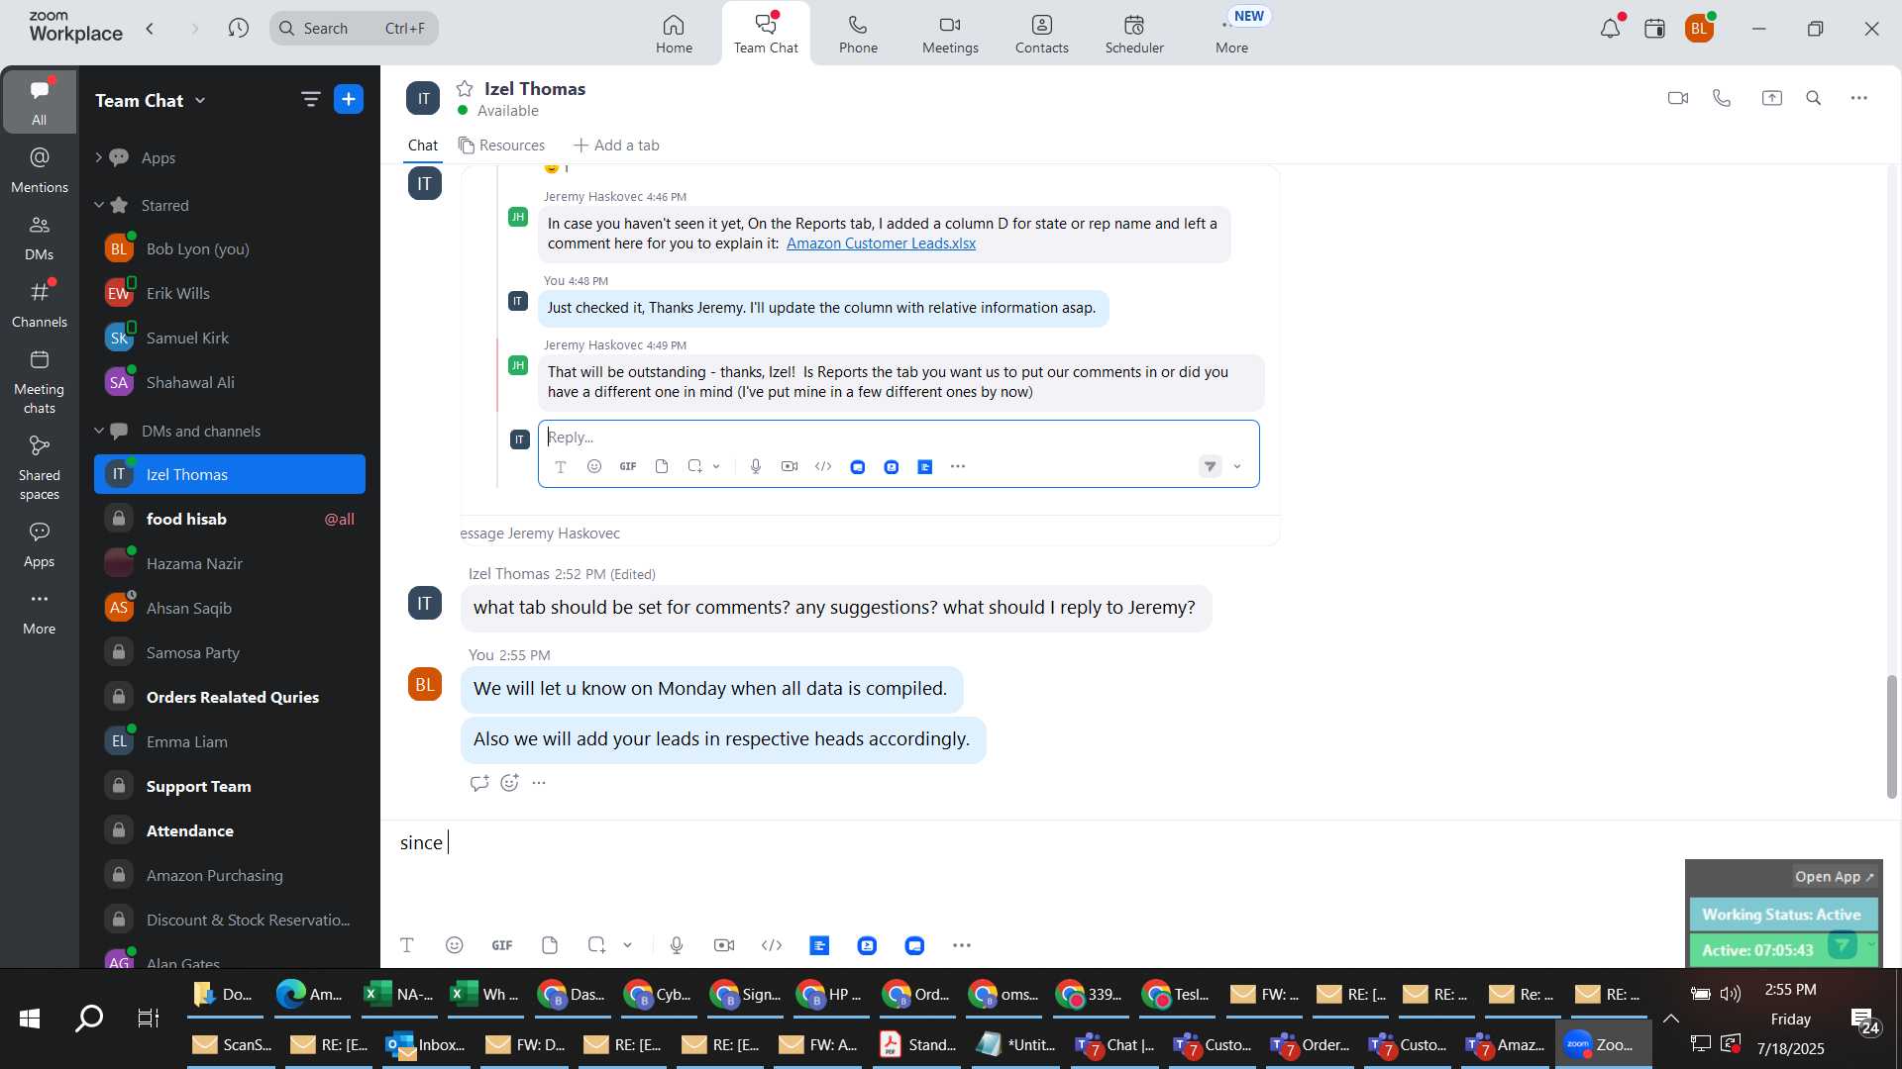Click code snippet icon in reply box

pos(823,466)
